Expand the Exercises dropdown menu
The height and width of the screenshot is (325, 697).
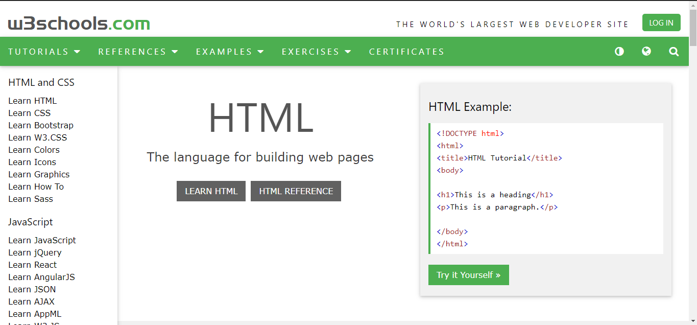coord(317,52)
